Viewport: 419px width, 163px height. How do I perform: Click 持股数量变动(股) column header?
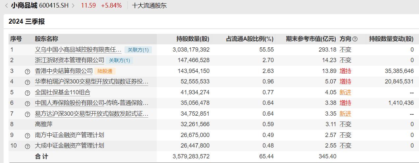coord(391,39)
